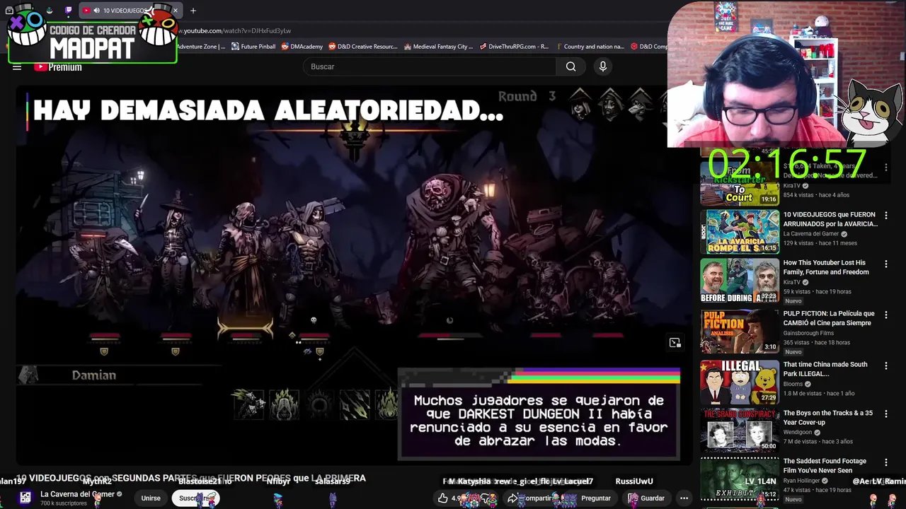This screenshot has height=509, width=906.
Task: Open the Pulp Fiction Analisis thumbnail
Action: point(740,331)
